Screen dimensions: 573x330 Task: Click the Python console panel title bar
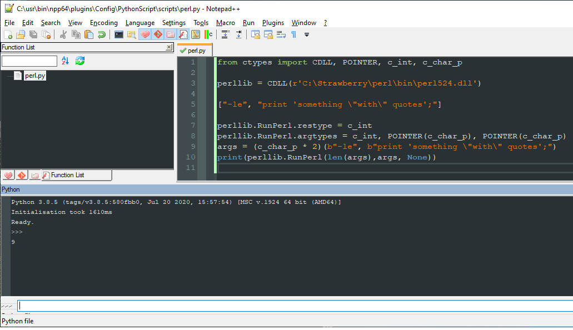[x=287, y=189]
